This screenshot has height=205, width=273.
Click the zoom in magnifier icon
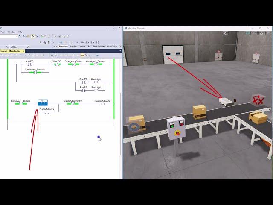(x=52, y=55)
